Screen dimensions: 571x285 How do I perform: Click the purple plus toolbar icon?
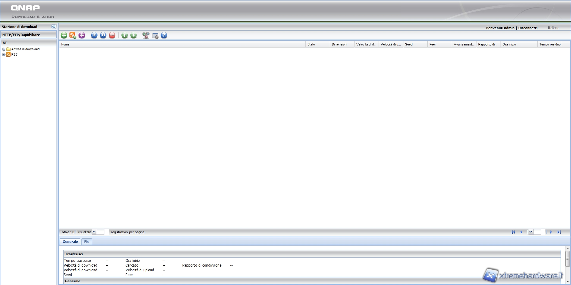pyautogui.click(x=82, y=35)
